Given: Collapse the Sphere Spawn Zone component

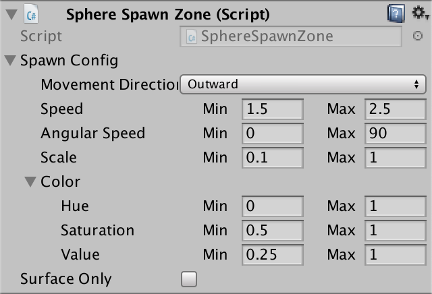Looking at the screenshot, I should point(11,14).
